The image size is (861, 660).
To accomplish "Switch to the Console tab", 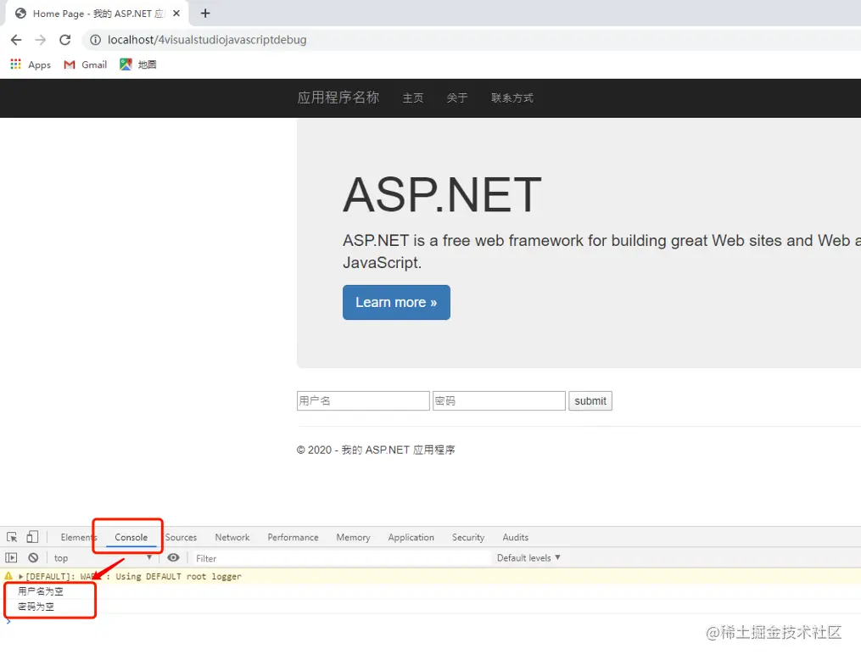I will 131,537.
